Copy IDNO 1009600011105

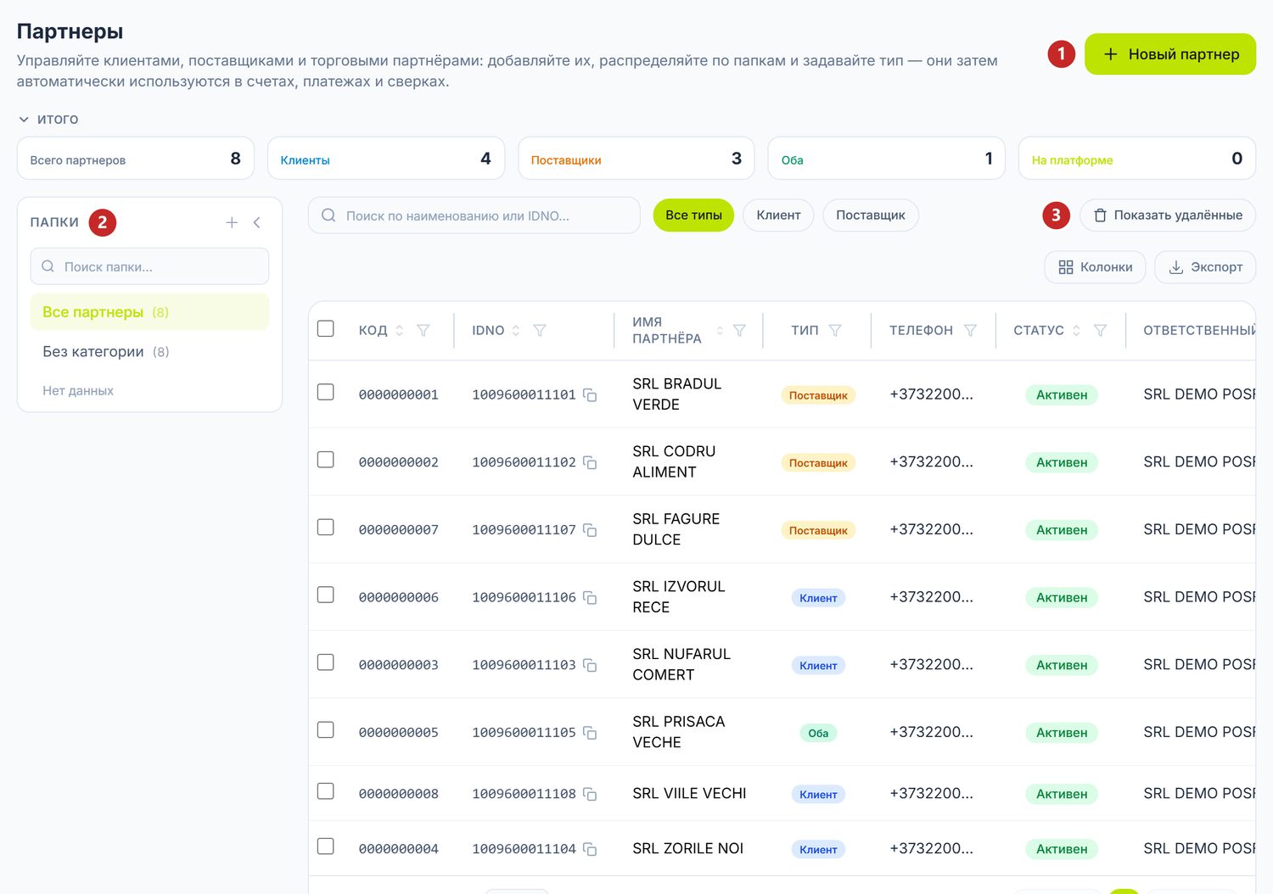pyautogui.click(x=590, y=733)
